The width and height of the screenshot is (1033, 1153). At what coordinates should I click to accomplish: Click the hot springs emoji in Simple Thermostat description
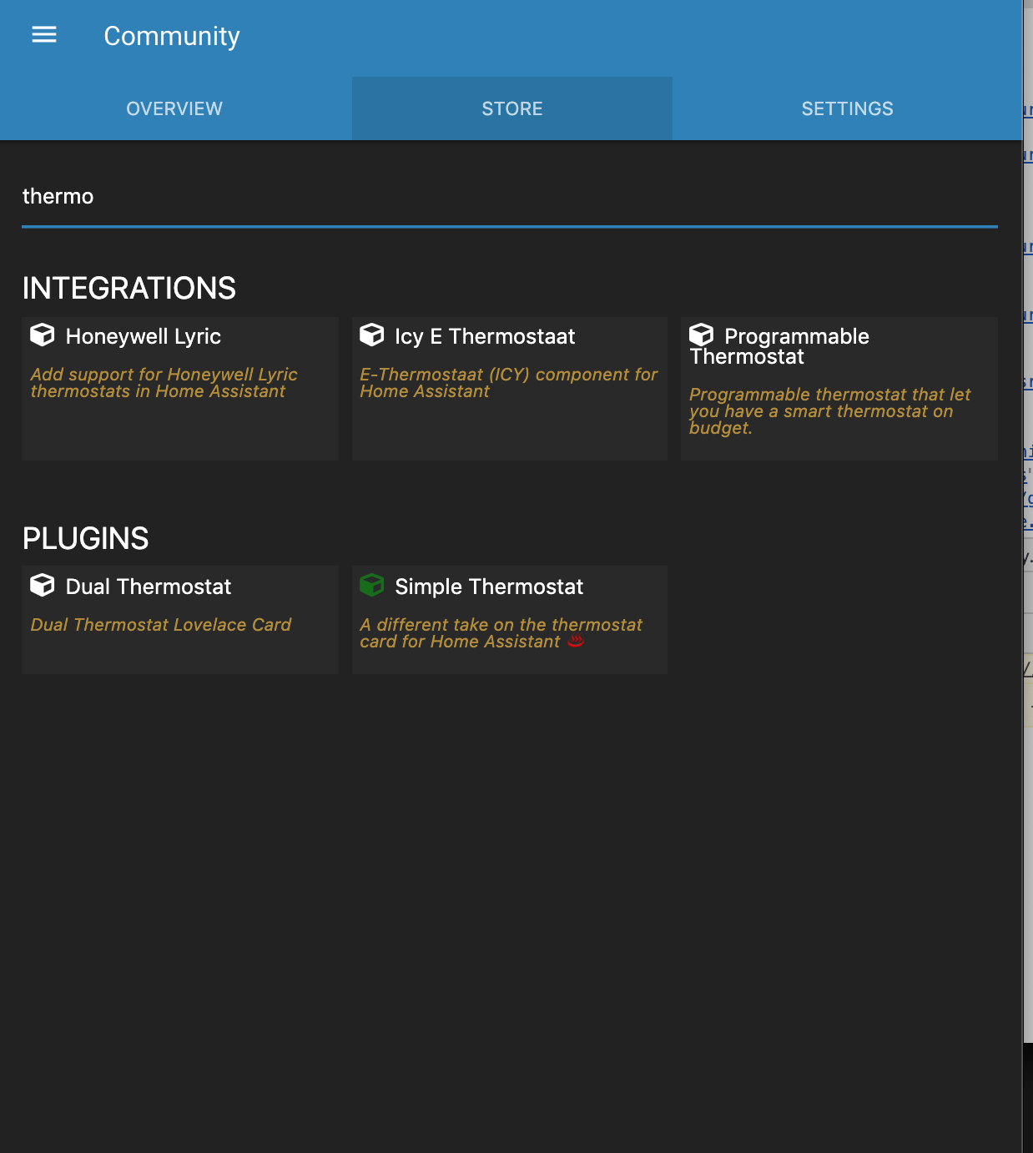(x=576, y=642)
